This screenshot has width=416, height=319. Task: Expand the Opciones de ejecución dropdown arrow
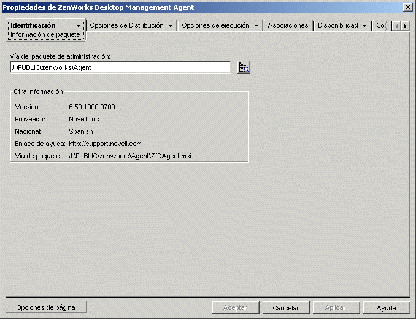point(256,26)
